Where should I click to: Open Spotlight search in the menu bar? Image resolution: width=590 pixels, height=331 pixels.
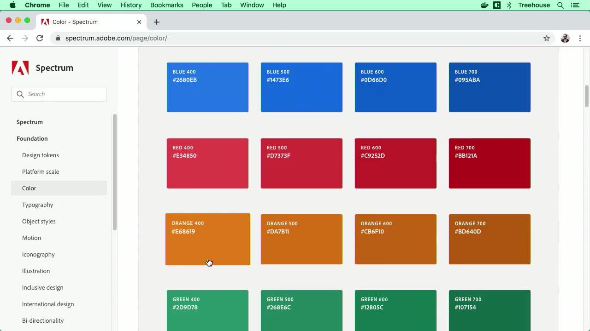tap(560, 5)
